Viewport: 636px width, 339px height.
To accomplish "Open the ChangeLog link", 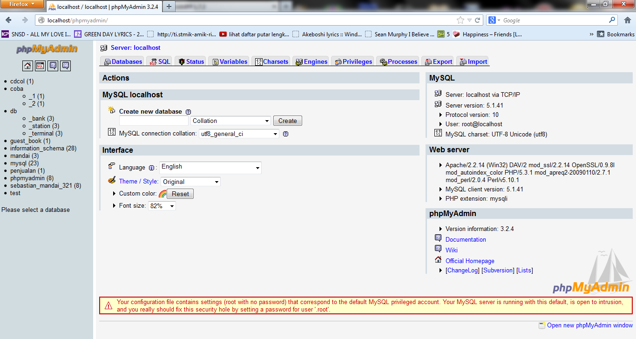I will click(462, 270).
